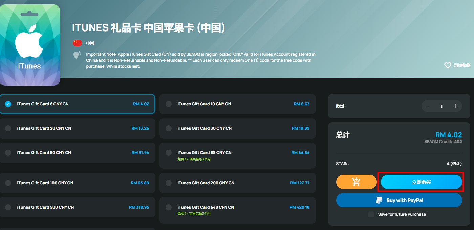Click the RM 318.95 price
The image size is (474, 230).
click(139, 207)
